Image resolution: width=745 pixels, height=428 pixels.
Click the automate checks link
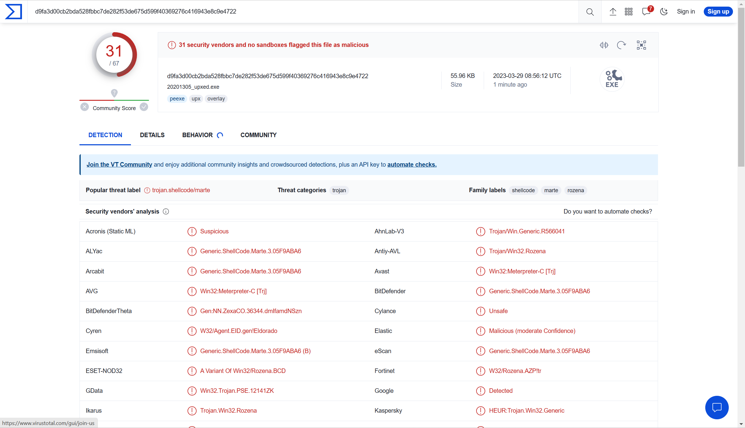tap(411, 165)
